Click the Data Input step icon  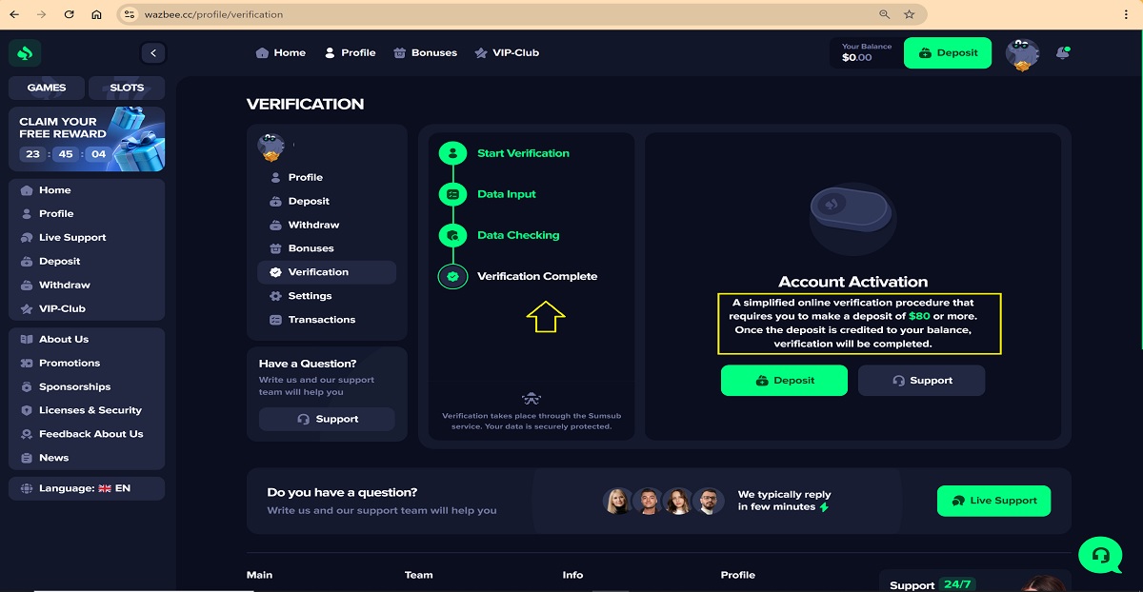(452, 194)
